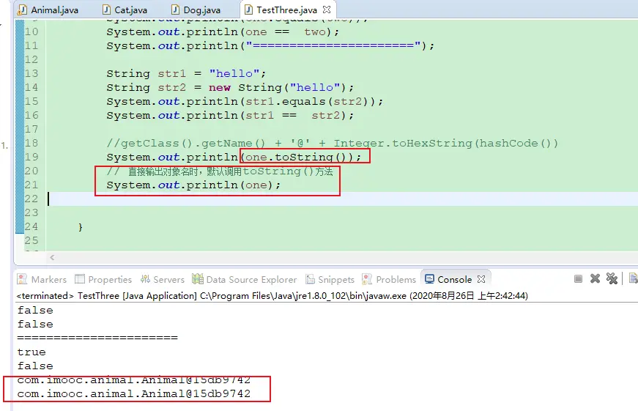
Task: Click Remove Launch icon in Console toolbar
Action: pyautogui.click(x=596, y=279)
